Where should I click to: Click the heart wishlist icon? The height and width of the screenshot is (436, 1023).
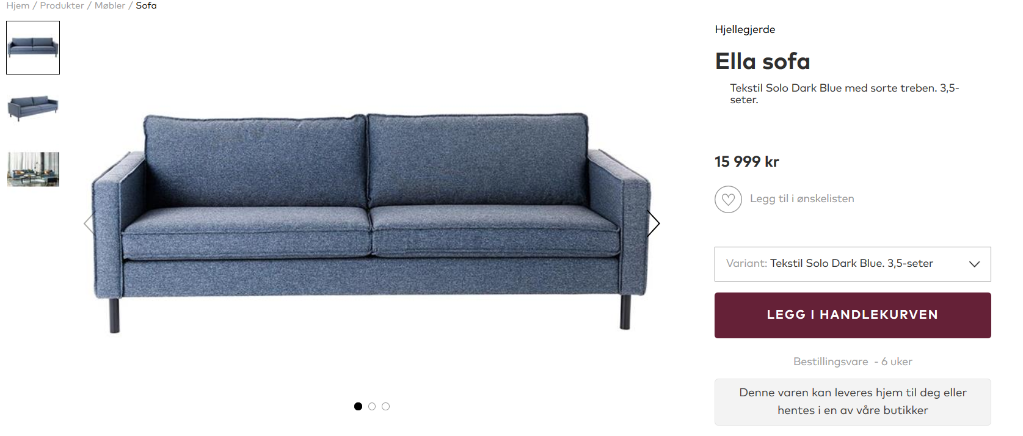(x=728, y=199)
